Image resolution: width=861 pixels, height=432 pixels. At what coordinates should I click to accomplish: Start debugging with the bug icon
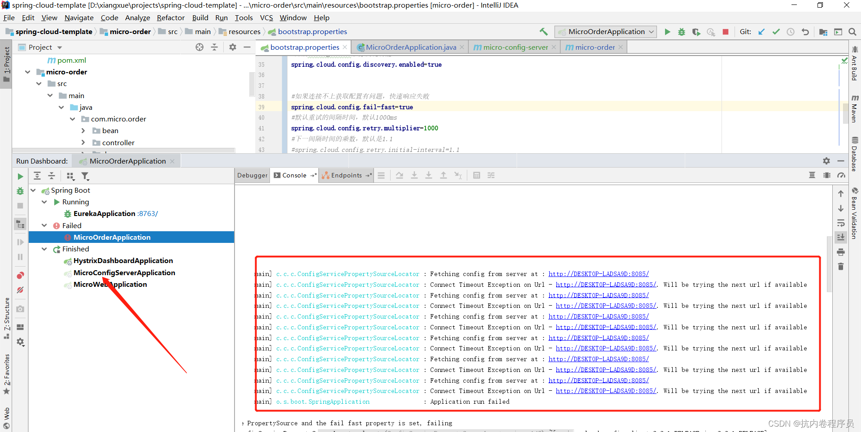point(682,32)
